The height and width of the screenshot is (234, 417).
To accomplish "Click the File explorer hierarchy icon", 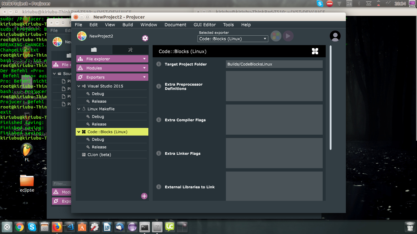I will (x=81, y=59).
